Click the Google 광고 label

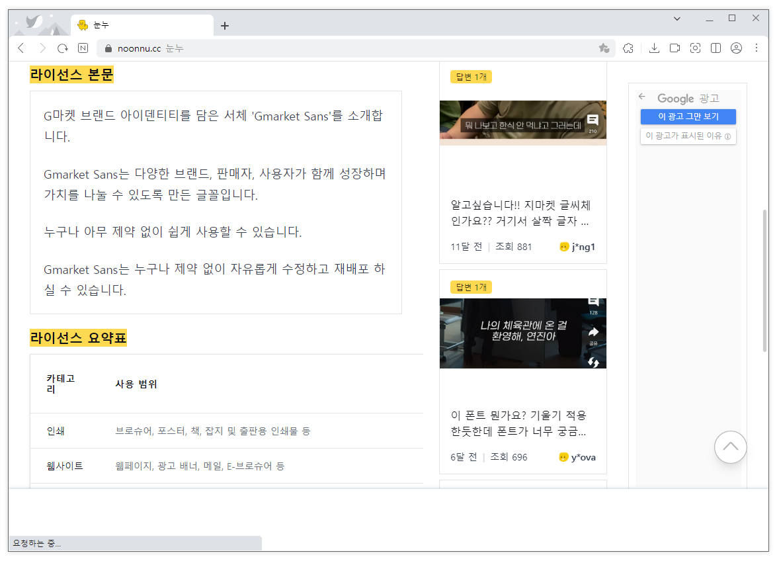(688, 99)
